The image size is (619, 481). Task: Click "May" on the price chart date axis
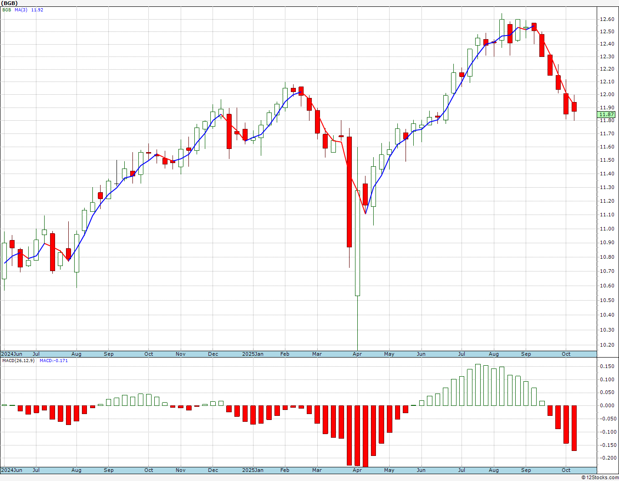[x=389, y=354]
